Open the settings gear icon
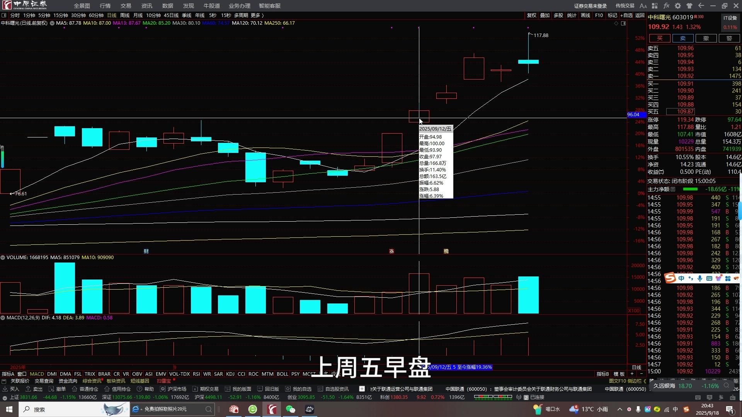742x417 pixels. tap(678, 6)
